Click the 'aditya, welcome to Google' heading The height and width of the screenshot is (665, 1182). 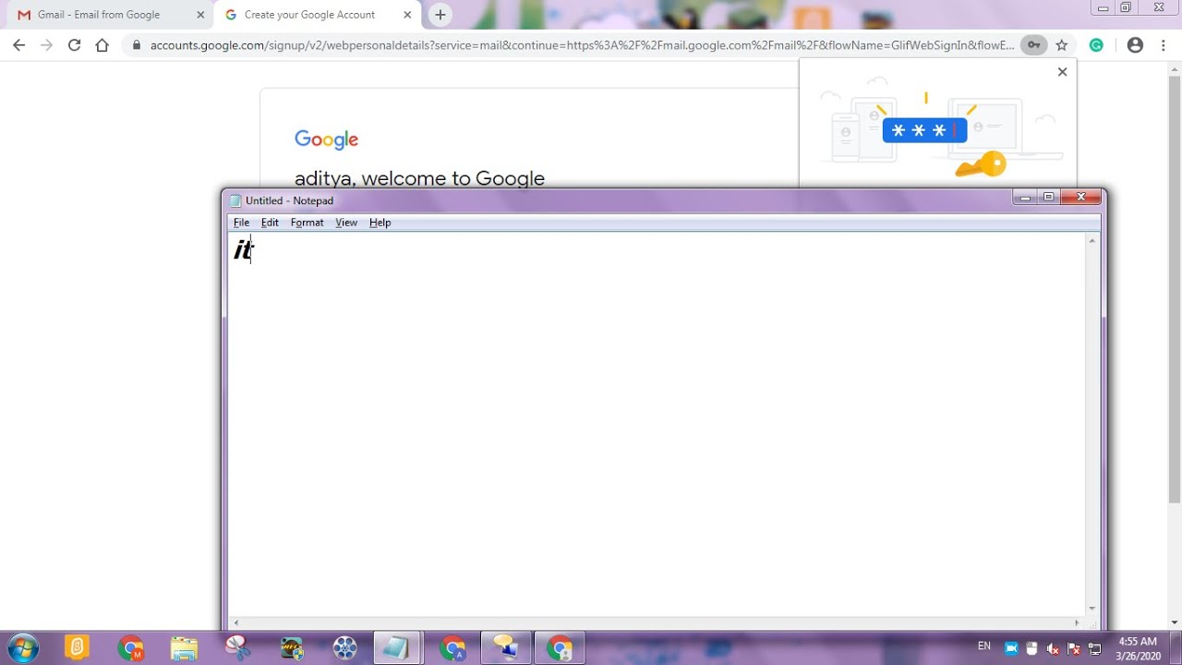click(x=419, y=178)
